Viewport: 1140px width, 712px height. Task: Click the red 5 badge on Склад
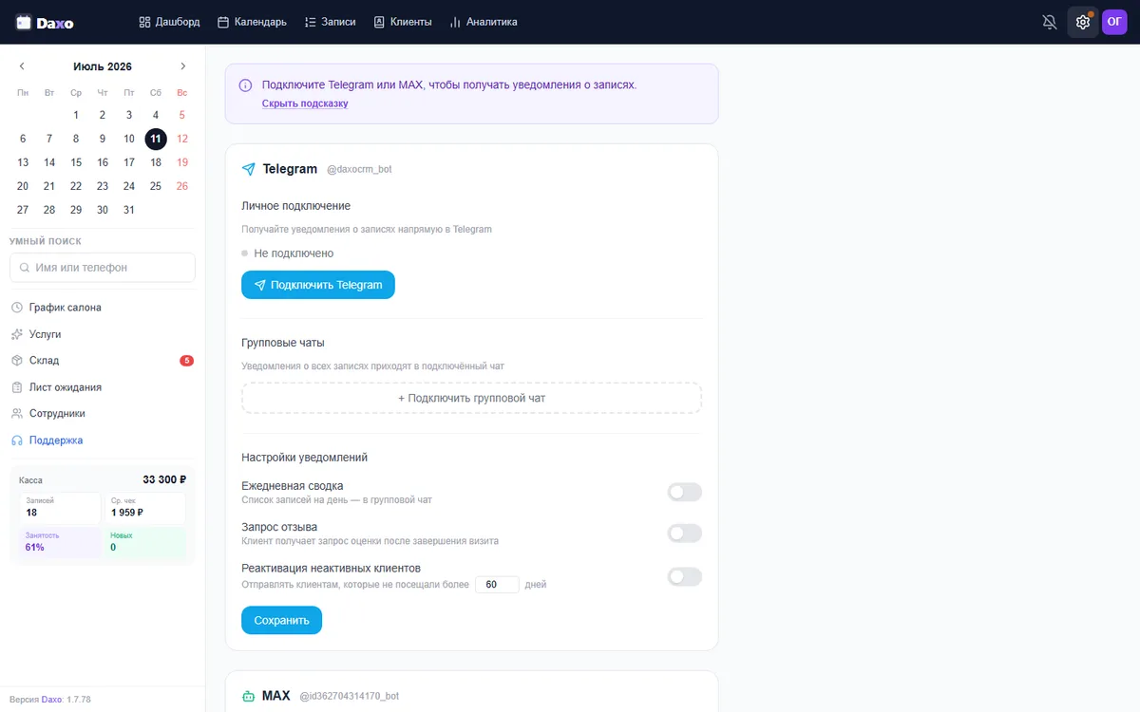click(187, 361)
